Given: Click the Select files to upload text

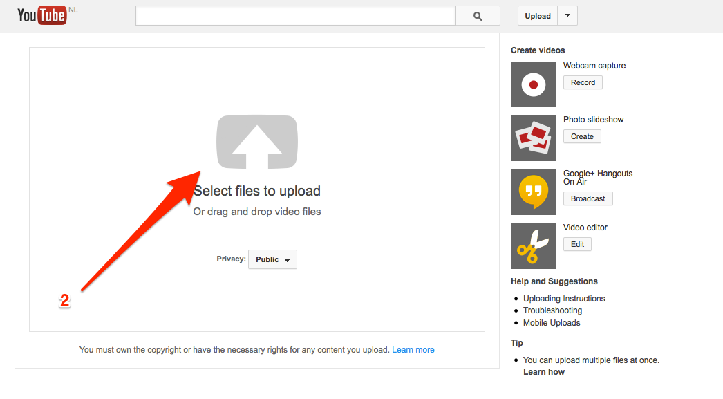Looking at the screenshot, I should [257, 191].
